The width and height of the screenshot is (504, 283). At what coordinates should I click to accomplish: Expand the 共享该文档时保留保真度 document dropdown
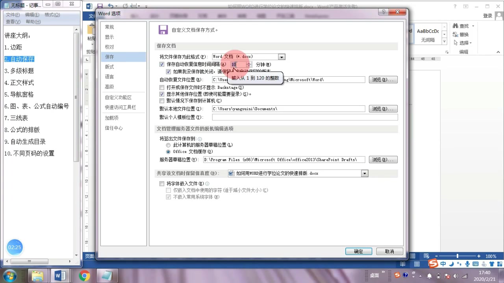tap(364, 173)
